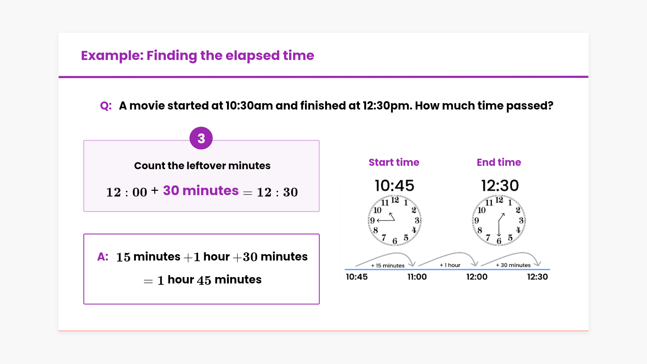
Task: Click the purple "A:" answer marker
Action: [x=103, y=257]
